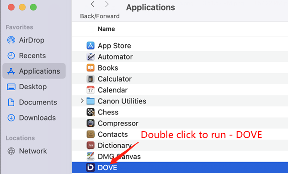288x174 pixels.
Task: Click the Automator app icon
Action: pos(91,57)
